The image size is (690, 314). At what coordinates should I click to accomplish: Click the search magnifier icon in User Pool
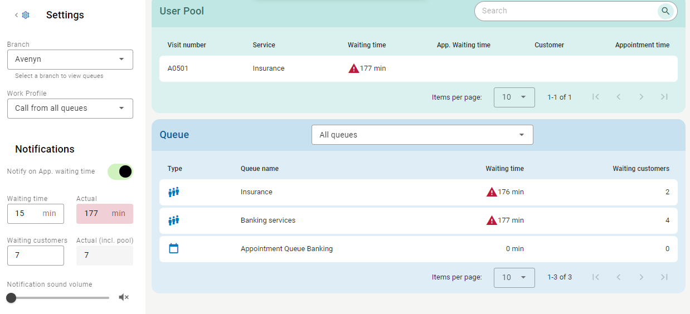pos(665,11)
